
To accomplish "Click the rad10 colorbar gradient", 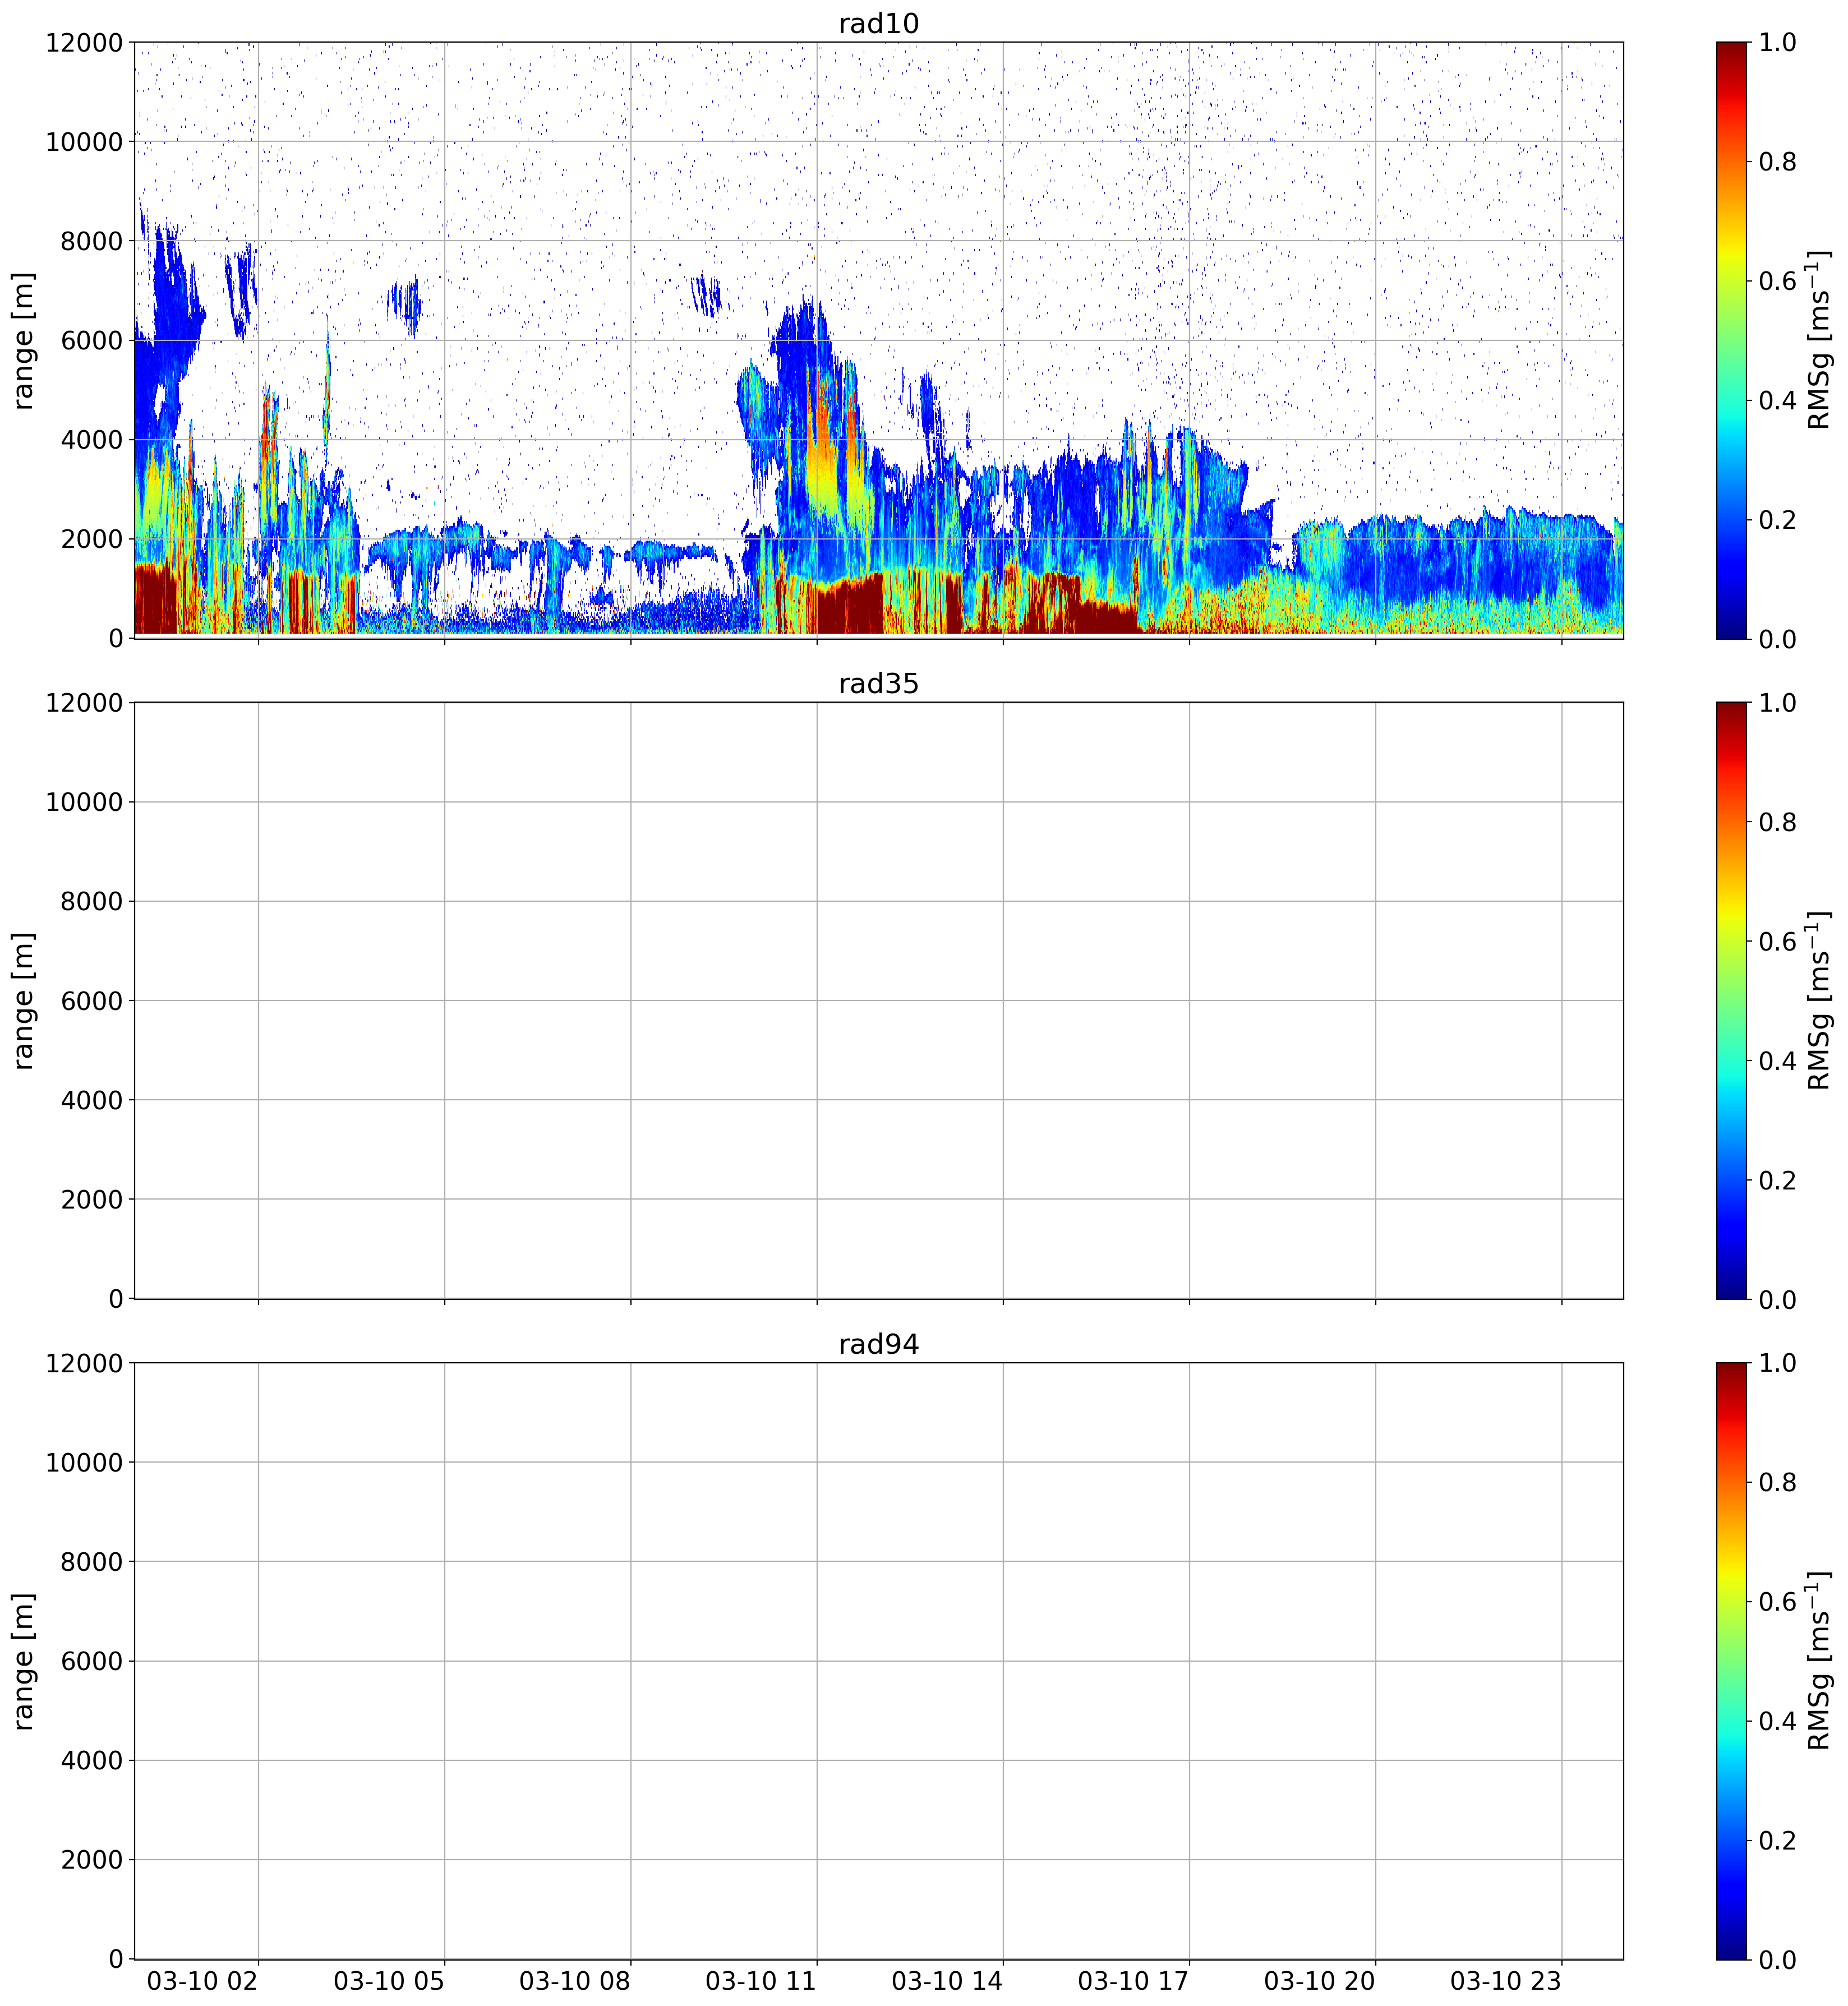I will (x=1732, y=340).
